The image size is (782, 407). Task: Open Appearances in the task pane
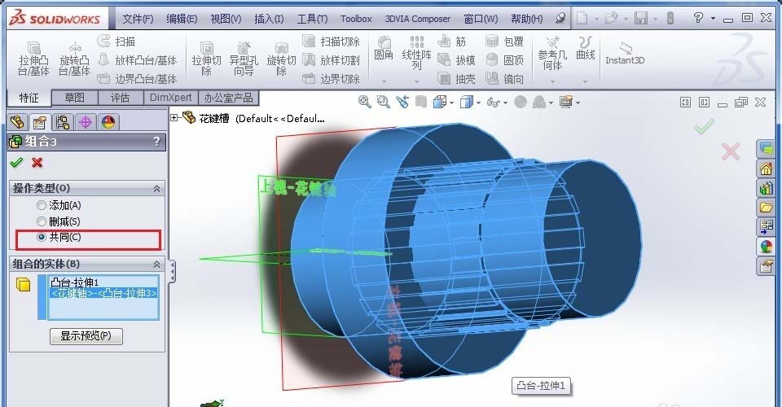point(767,246)
